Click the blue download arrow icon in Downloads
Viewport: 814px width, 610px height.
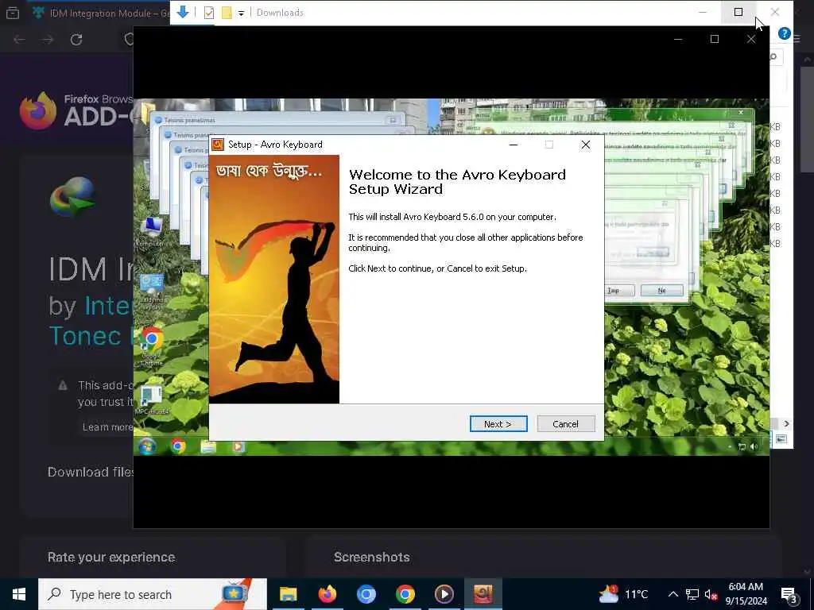[x=183, y=12]
